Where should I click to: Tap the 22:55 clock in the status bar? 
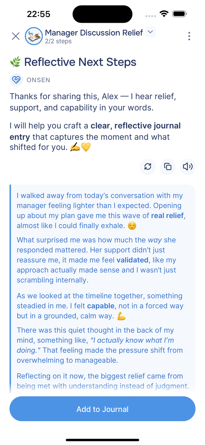point(39,14)
